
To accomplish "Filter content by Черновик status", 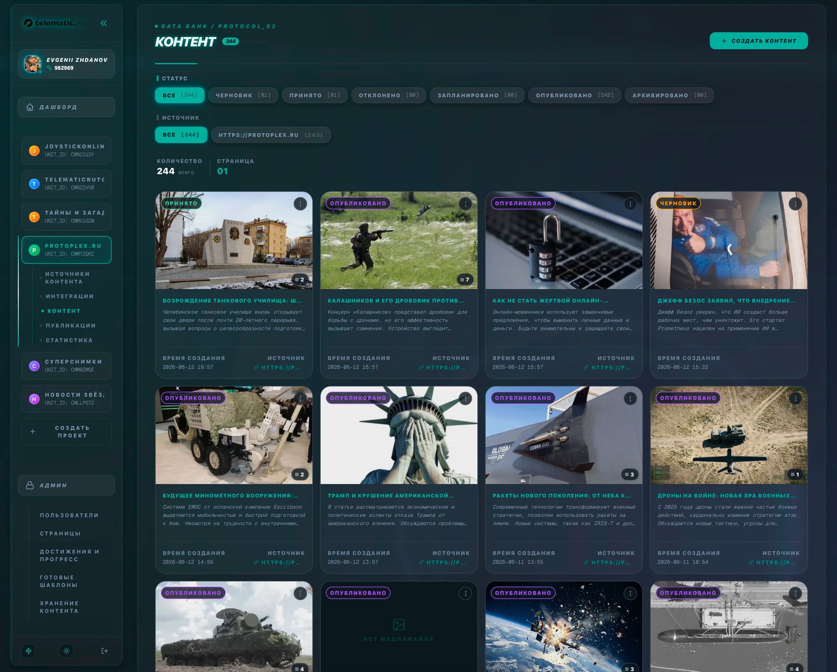I will 243,95.
